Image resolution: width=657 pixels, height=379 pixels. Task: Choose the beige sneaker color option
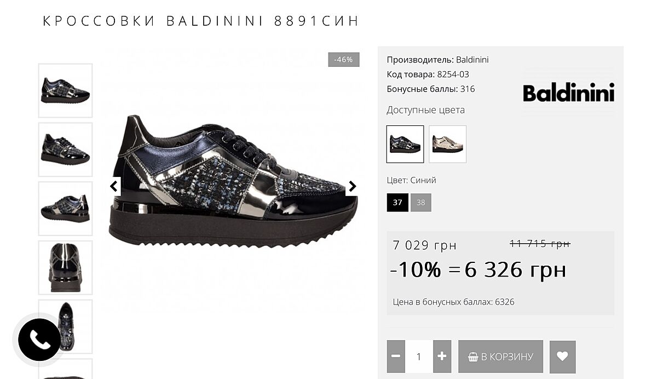point(447,144)
